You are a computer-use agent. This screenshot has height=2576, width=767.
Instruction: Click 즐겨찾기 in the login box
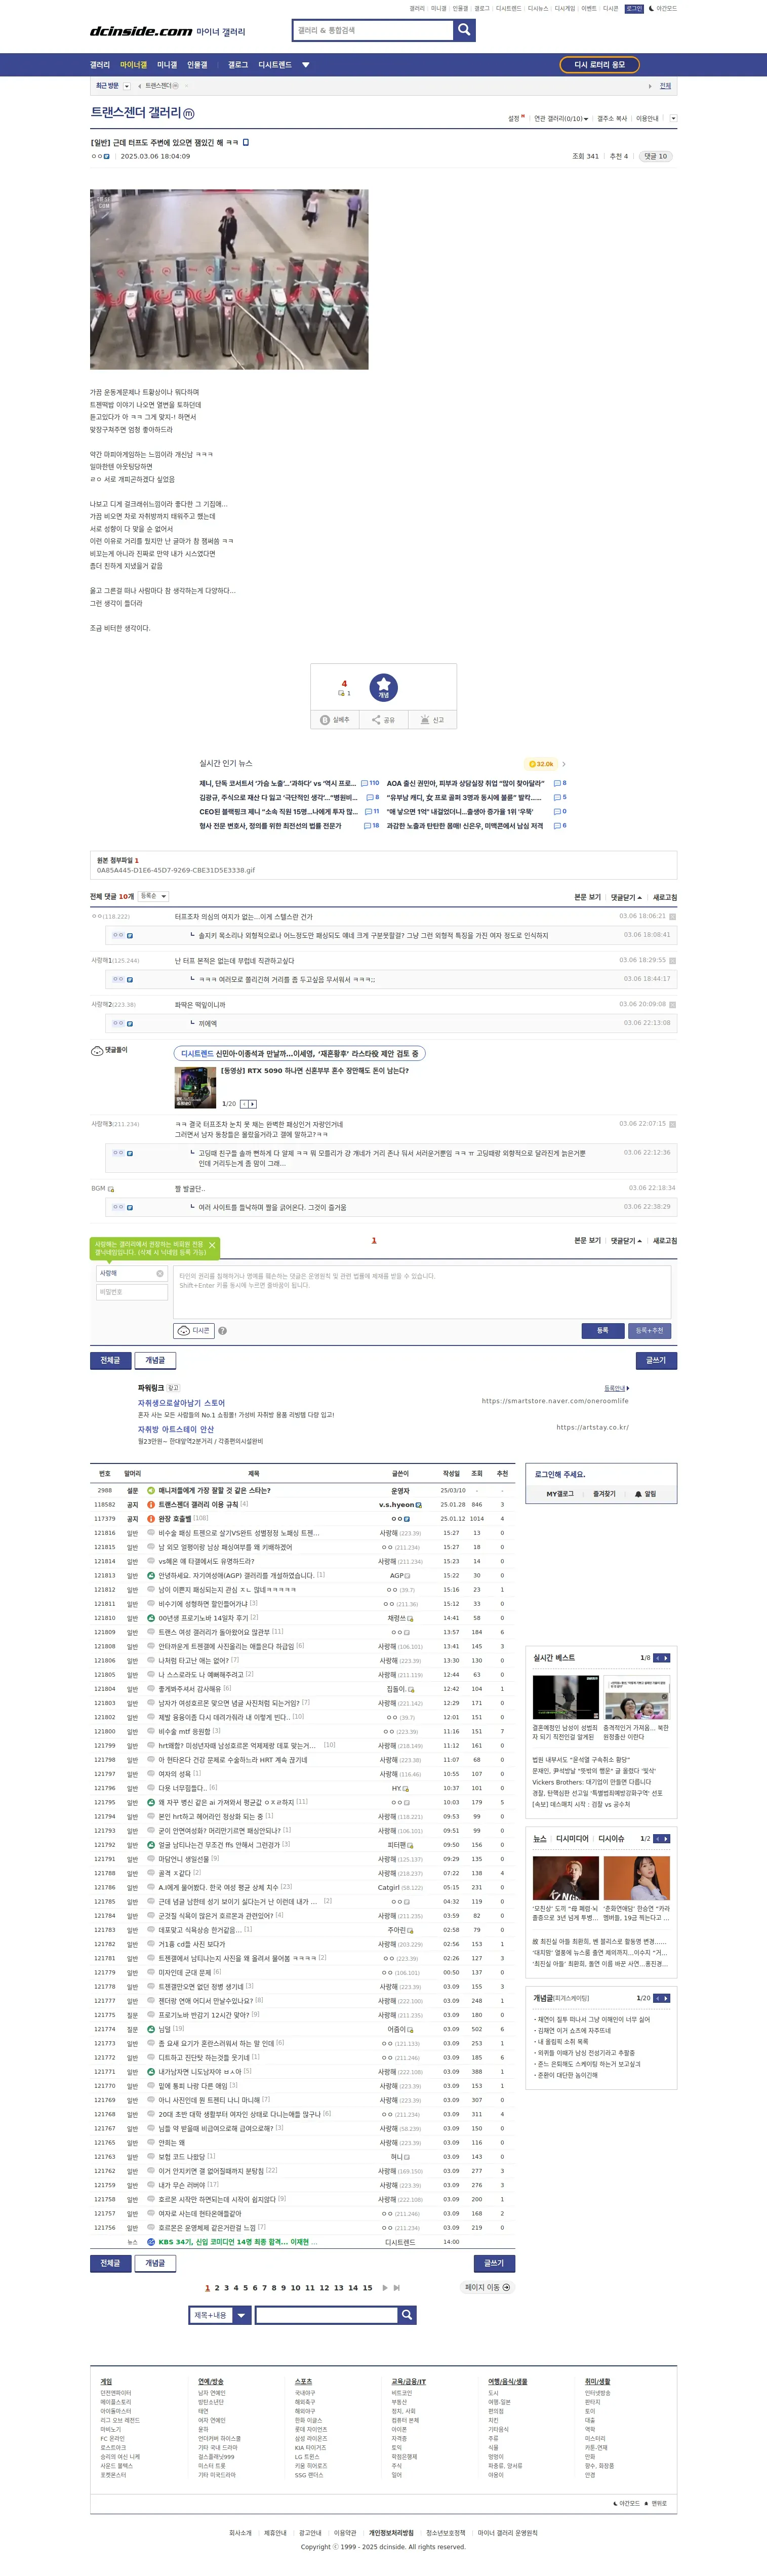pyautogui.click(x=604, y=1494)
